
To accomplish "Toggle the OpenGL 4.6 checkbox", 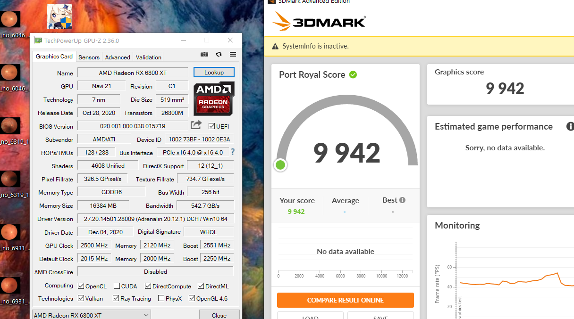I will (x=192, y=298).
